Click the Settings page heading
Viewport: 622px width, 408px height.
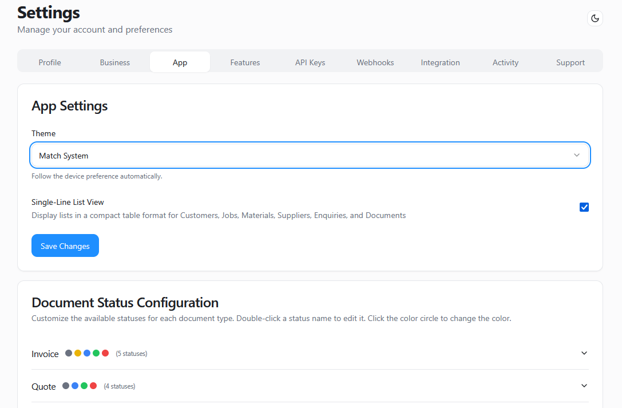click(x=48, y=13)
